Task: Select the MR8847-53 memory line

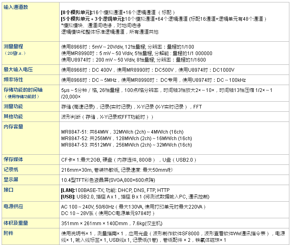Action: (x=126, y=145)
